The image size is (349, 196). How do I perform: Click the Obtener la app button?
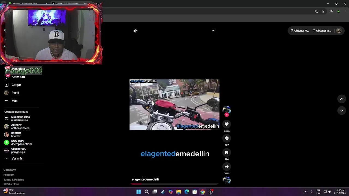(322, 31)
